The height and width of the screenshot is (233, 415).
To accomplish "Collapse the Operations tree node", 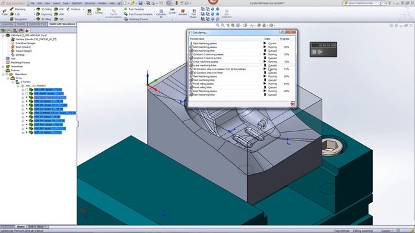I will tap(3, 74).
